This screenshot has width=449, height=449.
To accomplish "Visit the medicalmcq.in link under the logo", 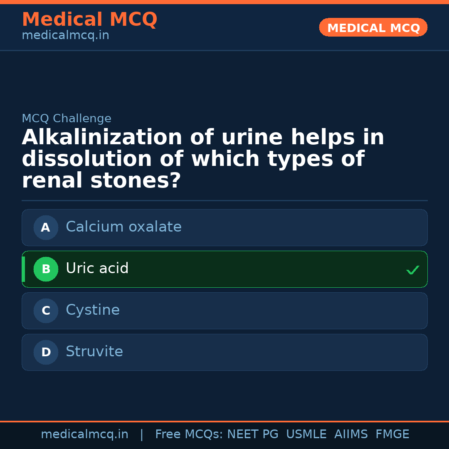I will [x=65, y=35].
